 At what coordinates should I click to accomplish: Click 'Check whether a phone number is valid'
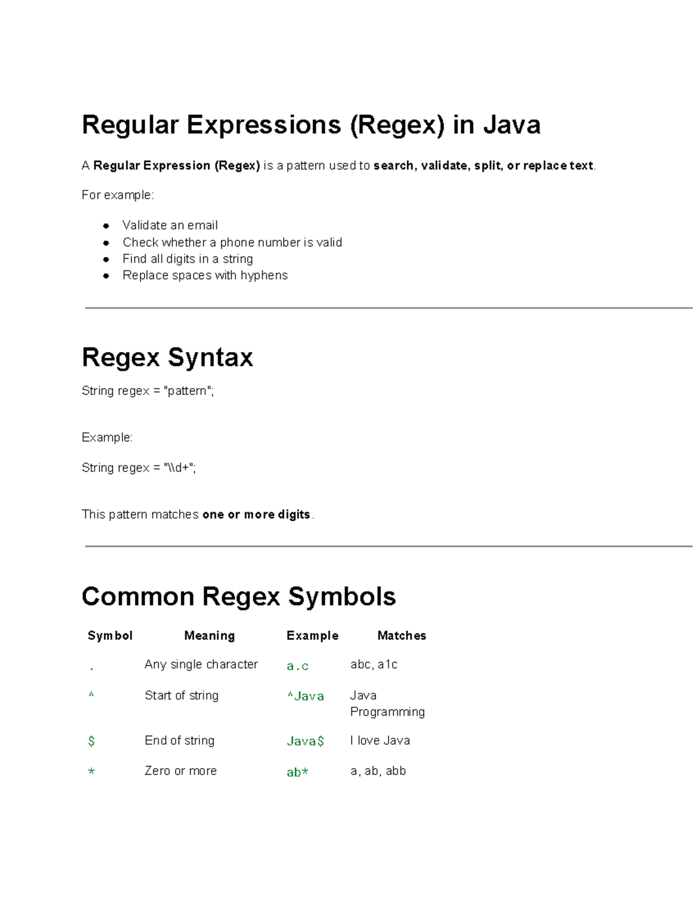tap(232, 243)
